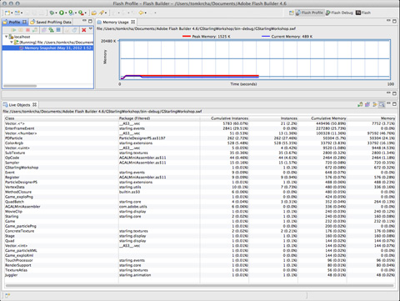The height and width of the screenshot is (301, 400).
Task: Open the New wizard dropdown arrow
Action: coord(12,13)
